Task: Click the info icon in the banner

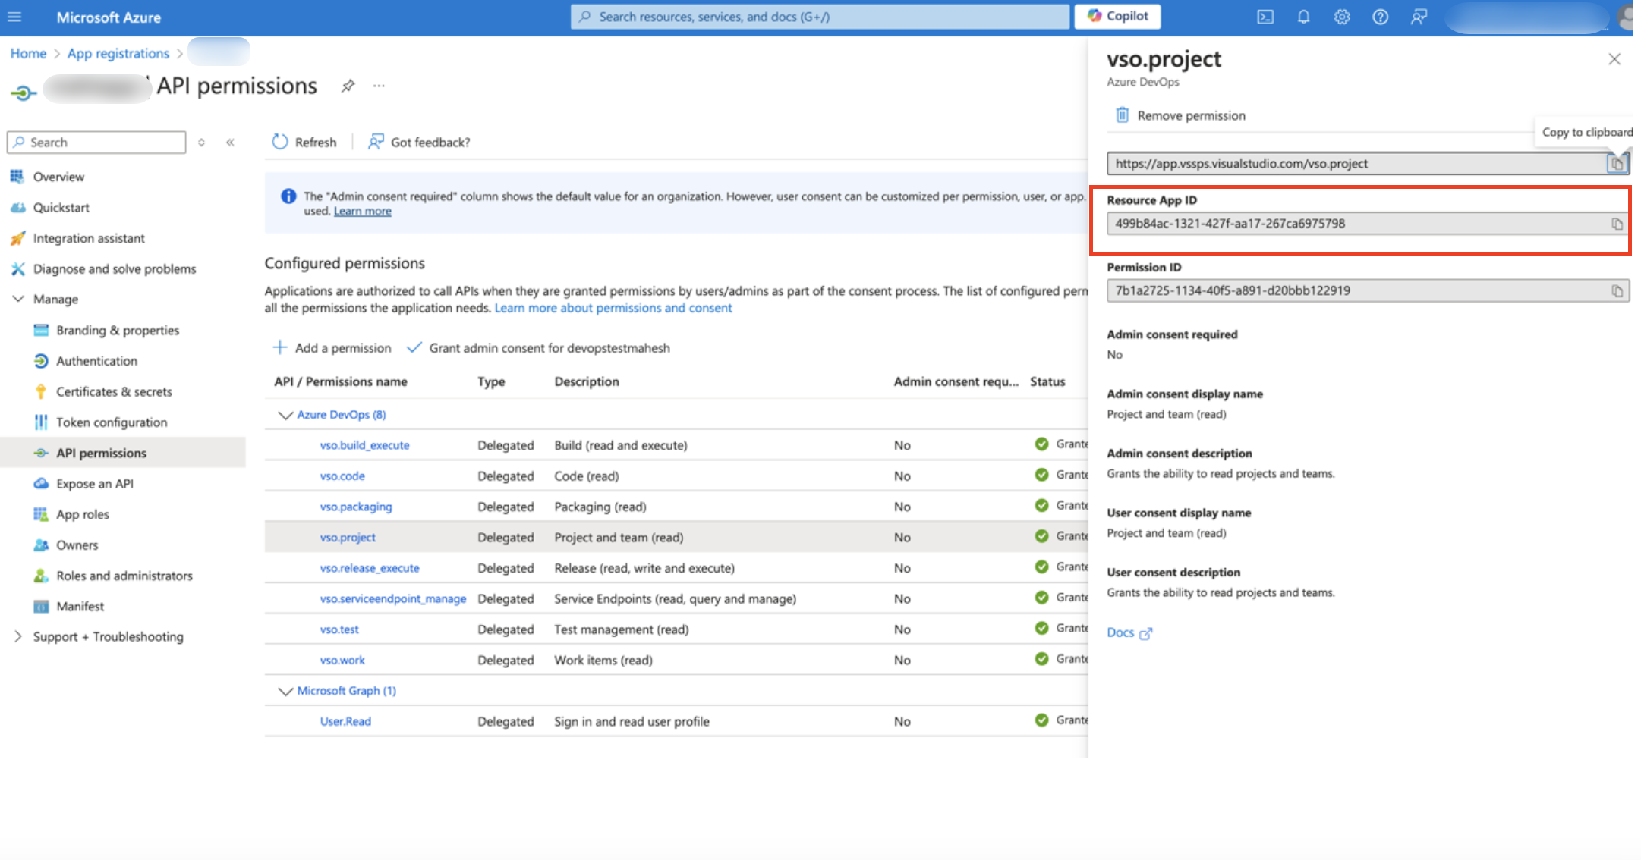Action: (x=288, y=196)
